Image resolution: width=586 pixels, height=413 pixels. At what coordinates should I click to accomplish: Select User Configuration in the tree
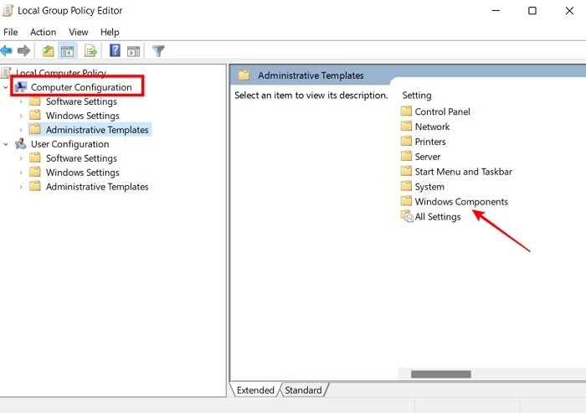click(x=69, y=144)
